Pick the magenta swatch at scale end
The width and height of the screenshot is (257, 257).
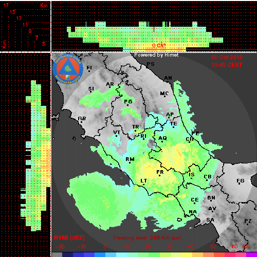click(251, 254)
